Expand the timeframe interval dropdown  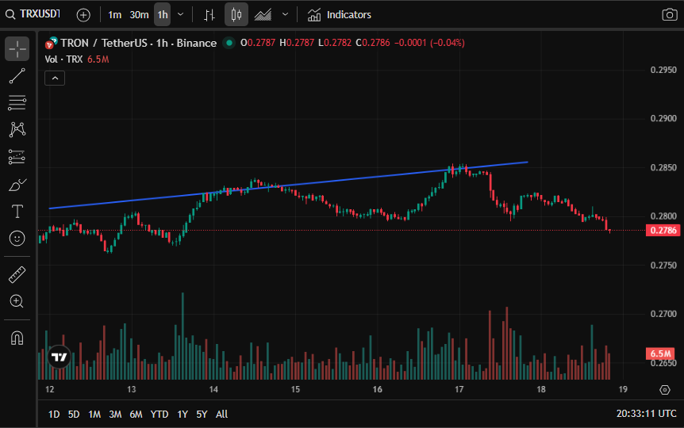coord(181,14)
